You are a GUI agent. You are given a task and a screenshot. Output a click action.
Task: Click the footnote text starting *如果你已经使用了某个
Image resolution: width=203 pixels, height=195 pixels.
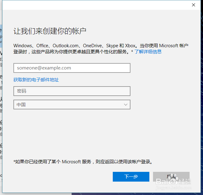coord(83,162)
